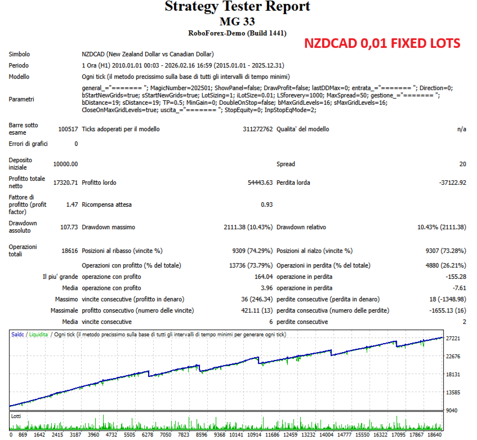
Task: Click Profitto lordo value 54443.63
Action: [260, 183]
